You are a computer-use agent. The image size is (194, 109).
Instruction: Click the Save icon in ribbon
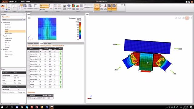(7, 9)
